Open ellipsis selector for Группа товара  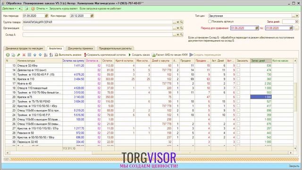[x=174, y=22]
